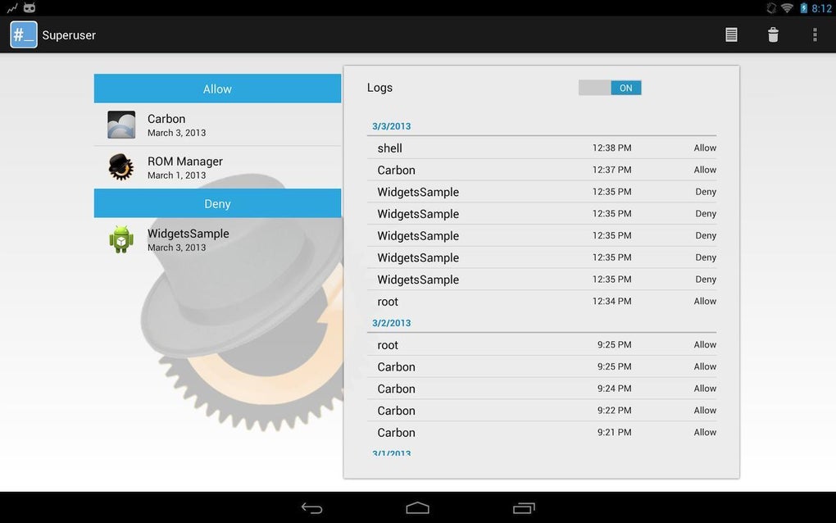Select the ROM Manager hat icon
Viewport: 836px width, 523px height.
(x=121, y=167)
